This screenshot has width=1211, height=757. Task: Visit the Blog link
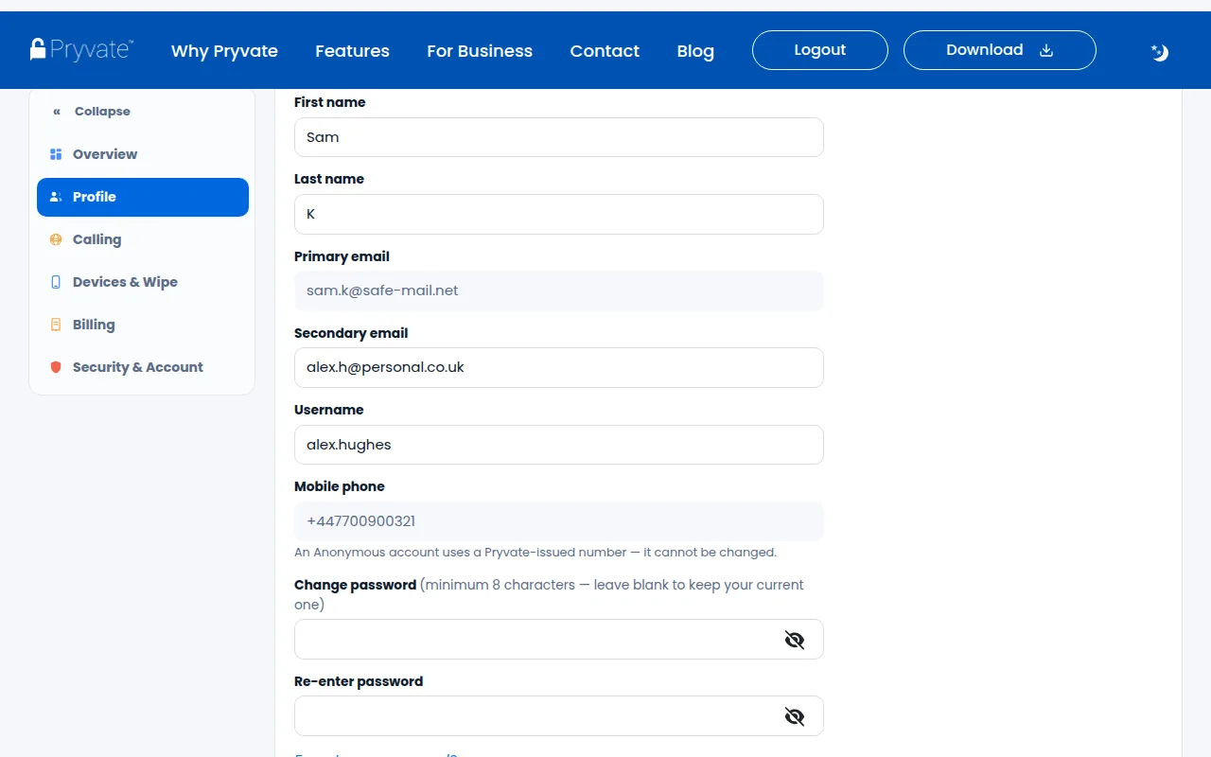(695, 51)
